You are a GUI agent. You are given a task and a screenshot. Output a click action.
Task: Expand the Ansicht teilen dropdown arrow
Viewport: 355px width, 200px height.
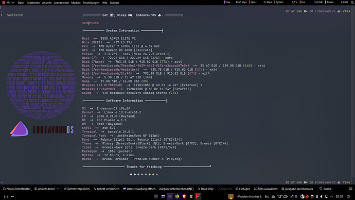(x=58, y=189)
